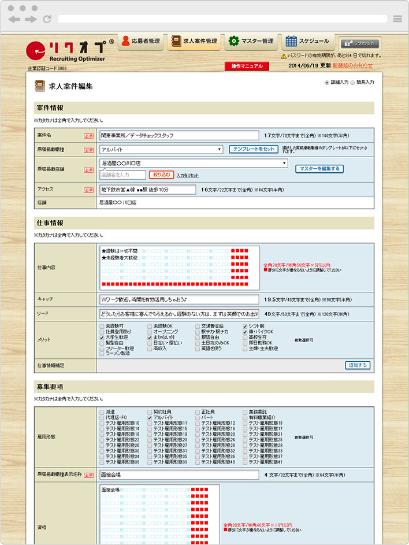Screen dimensions: 409x545
Task: Click 店舗名を入力 filter field
Action: [122, 175]
